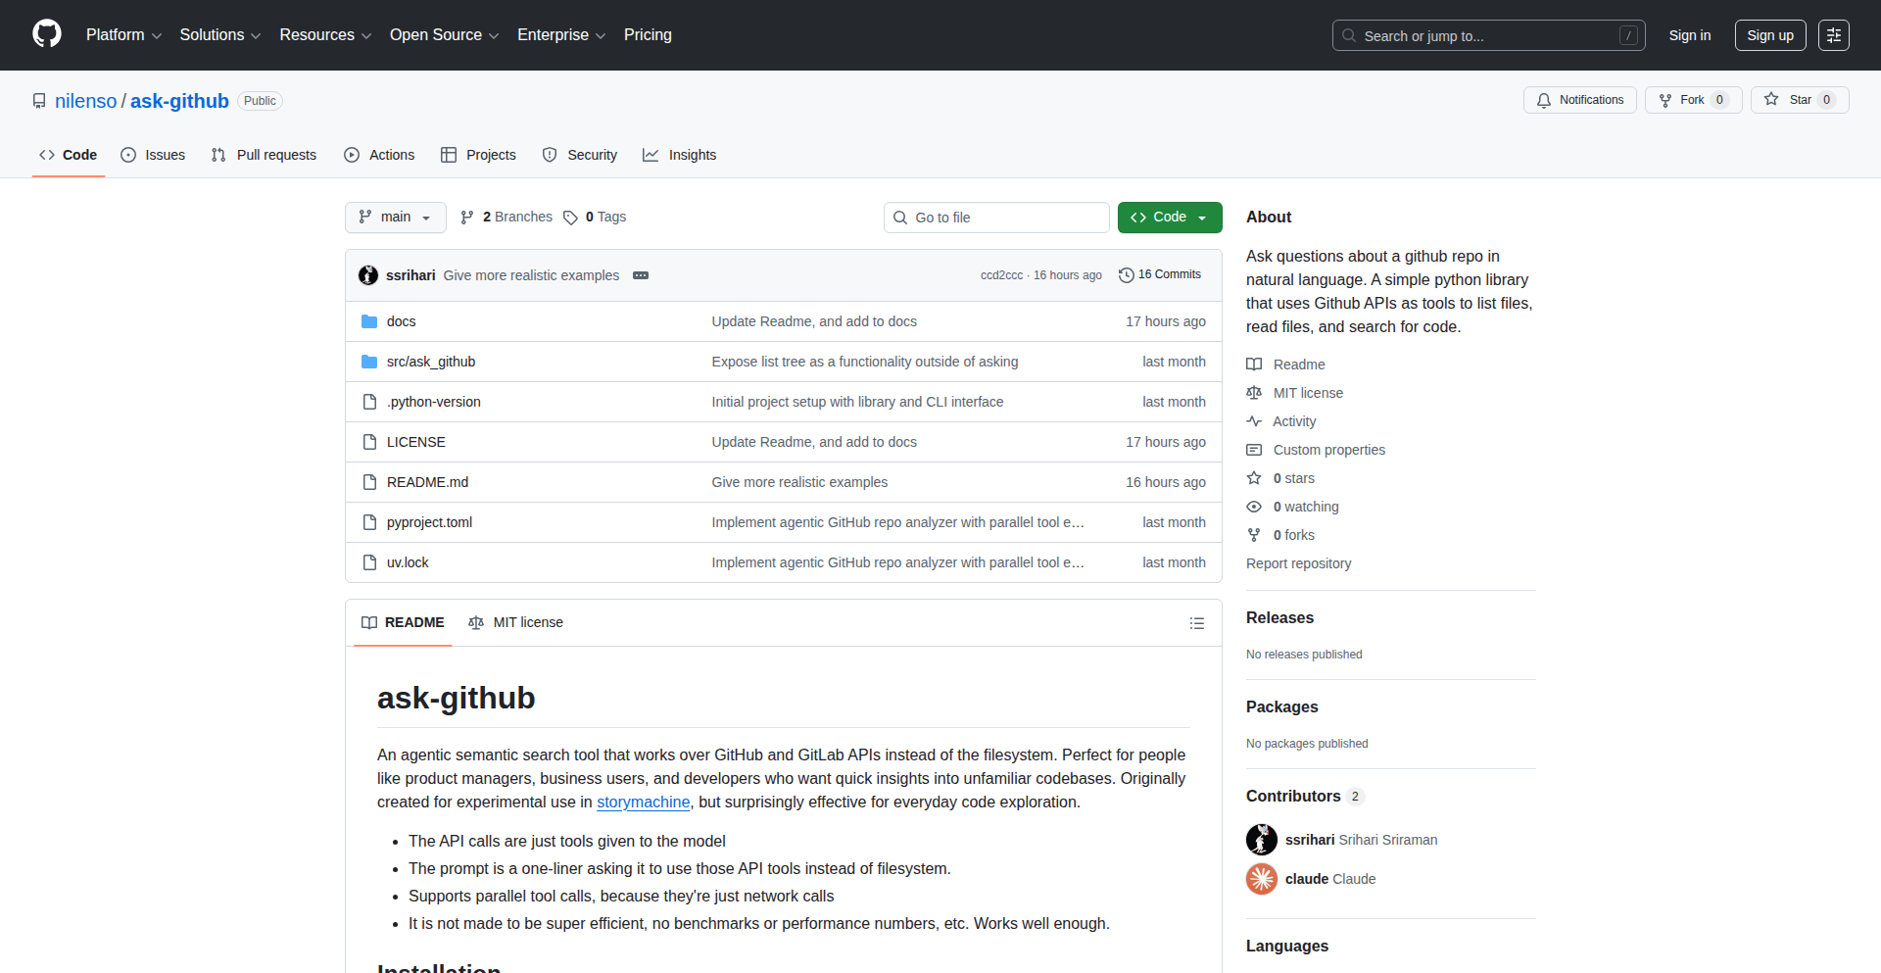Expand the Resources navigation menu
The height and width of the screenshot is (973, 1881).
[x=324, y=34]
